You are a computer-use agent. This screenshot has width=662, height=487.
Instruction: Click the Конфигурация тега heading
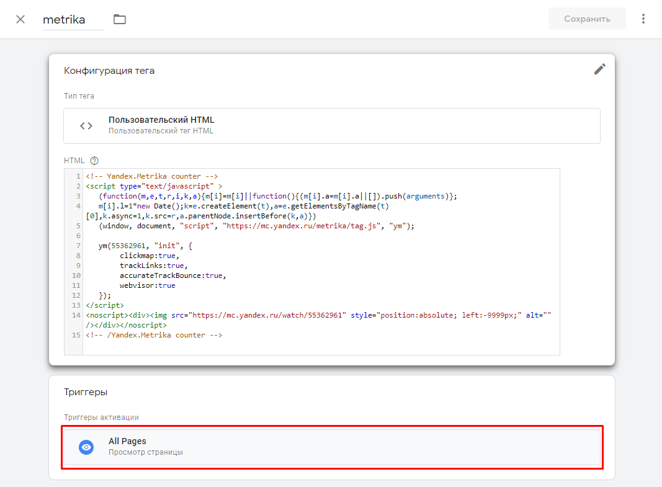coord(109,71)
